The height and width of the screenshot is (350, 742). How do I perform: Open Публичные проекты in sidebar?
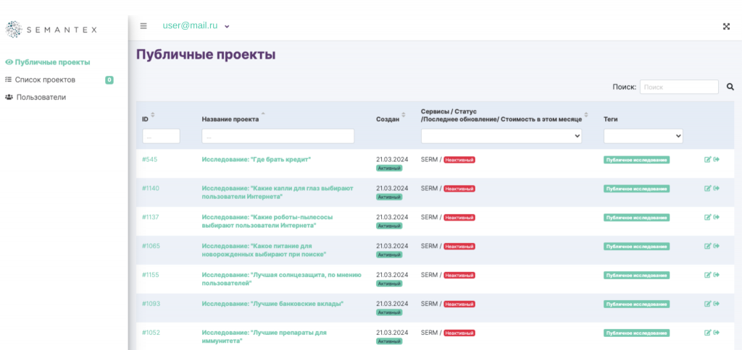48,62
